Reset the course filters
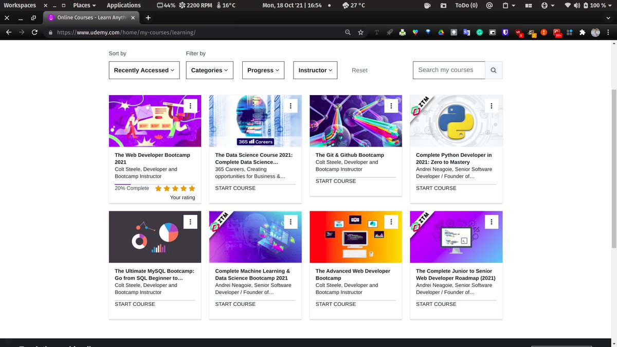Screen dimensions: 617x347 coord(359,70)
